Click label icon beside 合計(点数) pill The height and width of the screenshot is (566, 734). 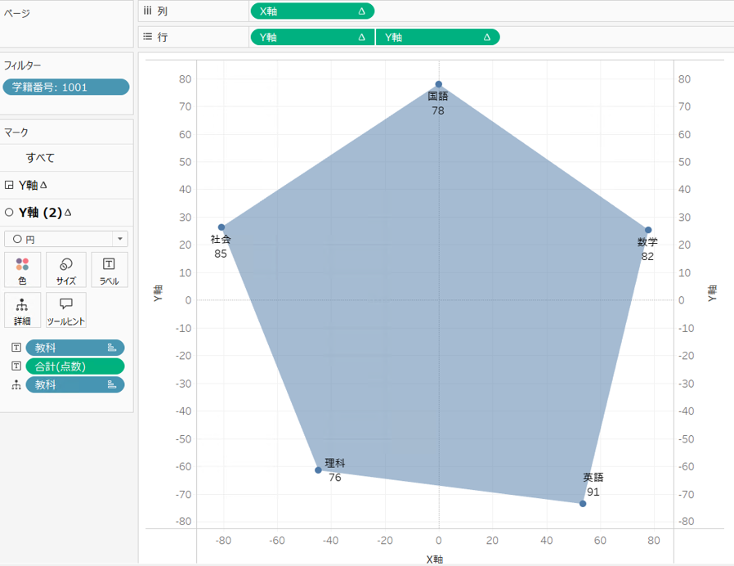click(x=16, y=366)
